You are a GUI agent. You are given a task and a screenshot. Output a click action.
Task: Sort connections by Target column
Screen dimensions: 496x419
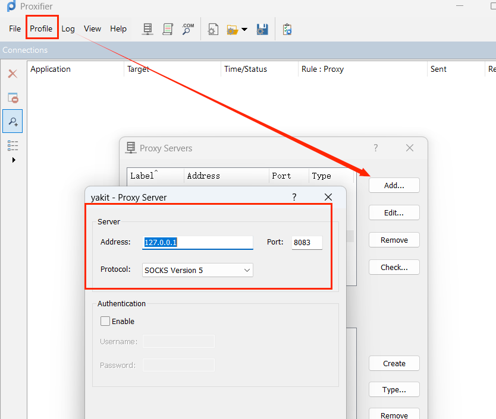coord(172,69)
